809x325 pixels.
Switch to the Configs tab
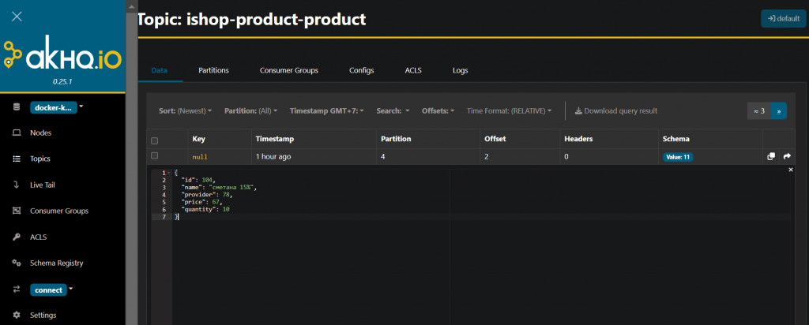pyautogui.click(x=361, y=70)
